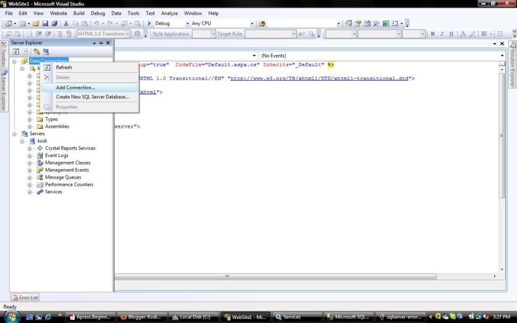This screenshot has height=323, width=517.
Task: Click the Connect to Database icon
Action: coord(36,51)
